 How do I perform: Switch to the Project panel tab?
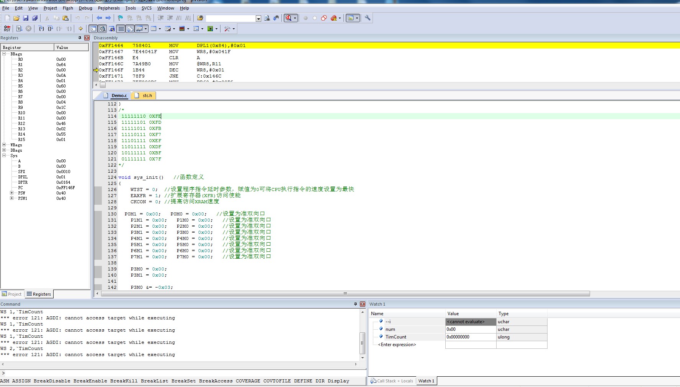point(12,294)
